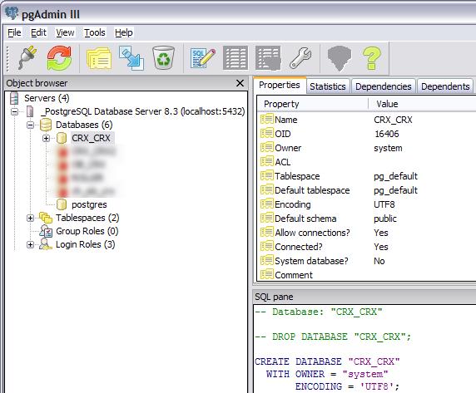Click the postgres database cylinder icon
This screenshot has height=393, width=476.
[62, 204]
